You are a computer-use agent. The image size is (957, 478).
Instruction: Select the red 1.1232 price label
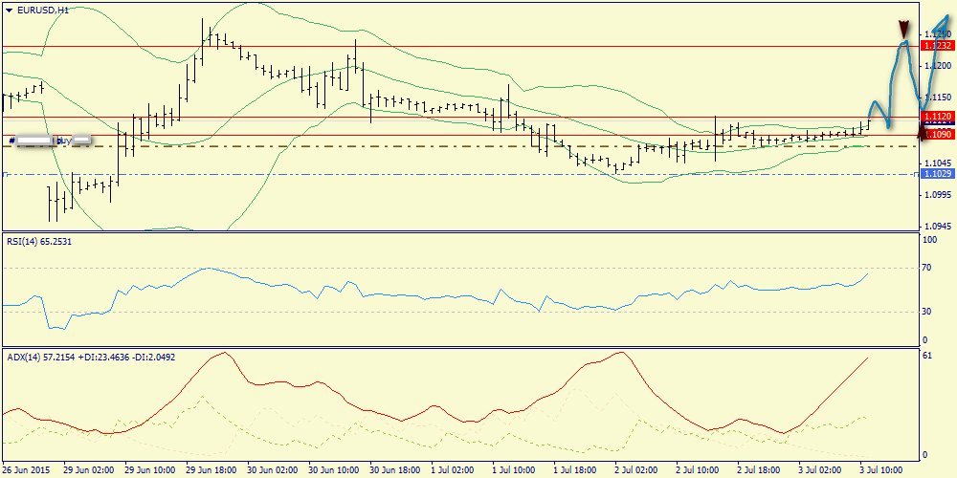936,45
